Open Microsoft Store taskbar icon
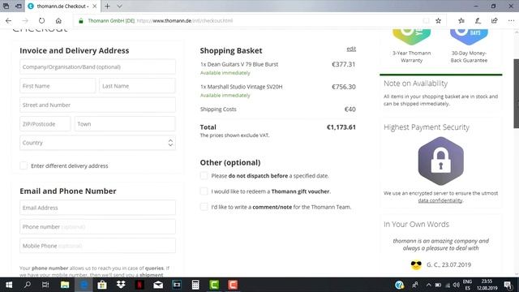Image resolution: width=519 pixels, height=292 pixels. pos(102,285)
